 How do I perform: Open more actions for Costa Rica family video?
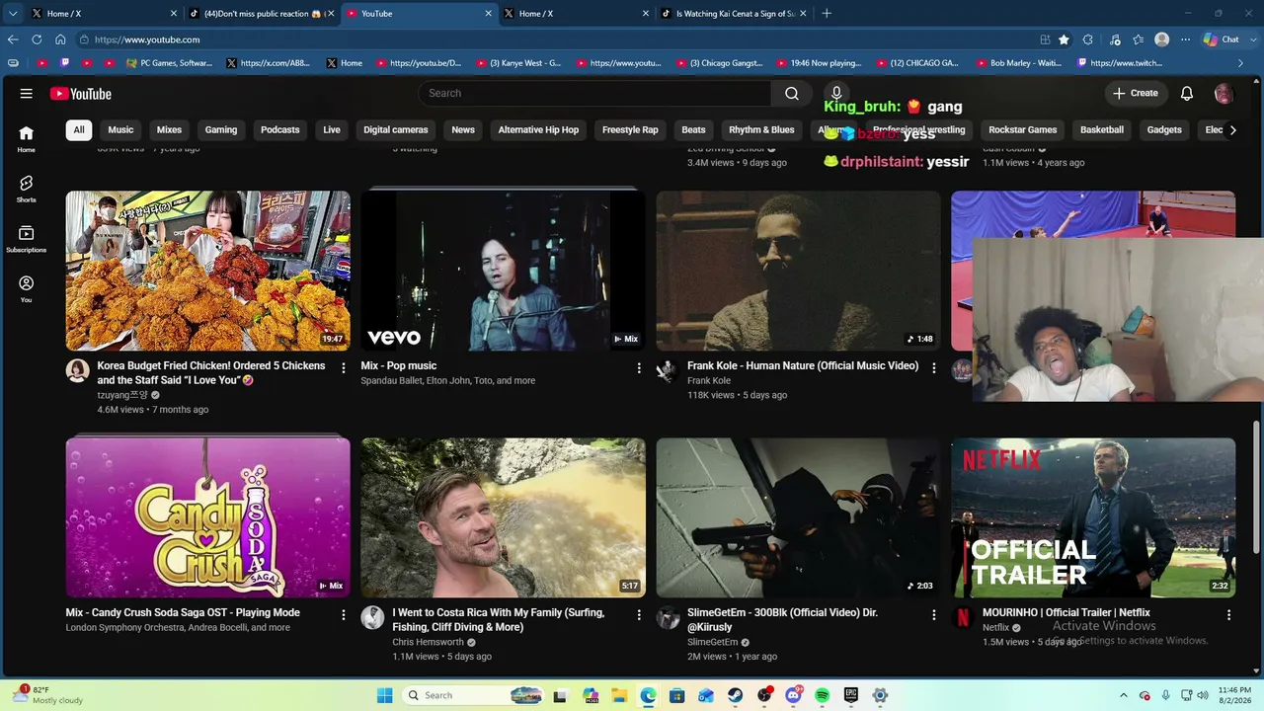(639, 615)
